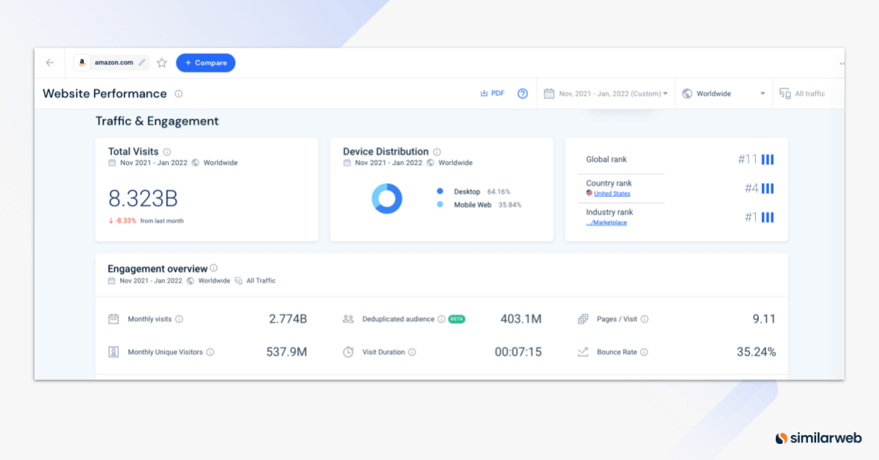
Task: Show info for Visit Duration
Action: pos(412,352)
